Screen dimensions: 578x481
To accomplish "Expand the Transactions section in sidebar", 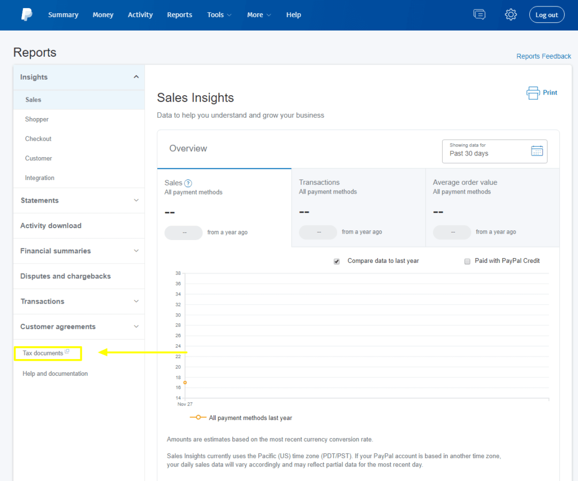I will pos(79,301).
